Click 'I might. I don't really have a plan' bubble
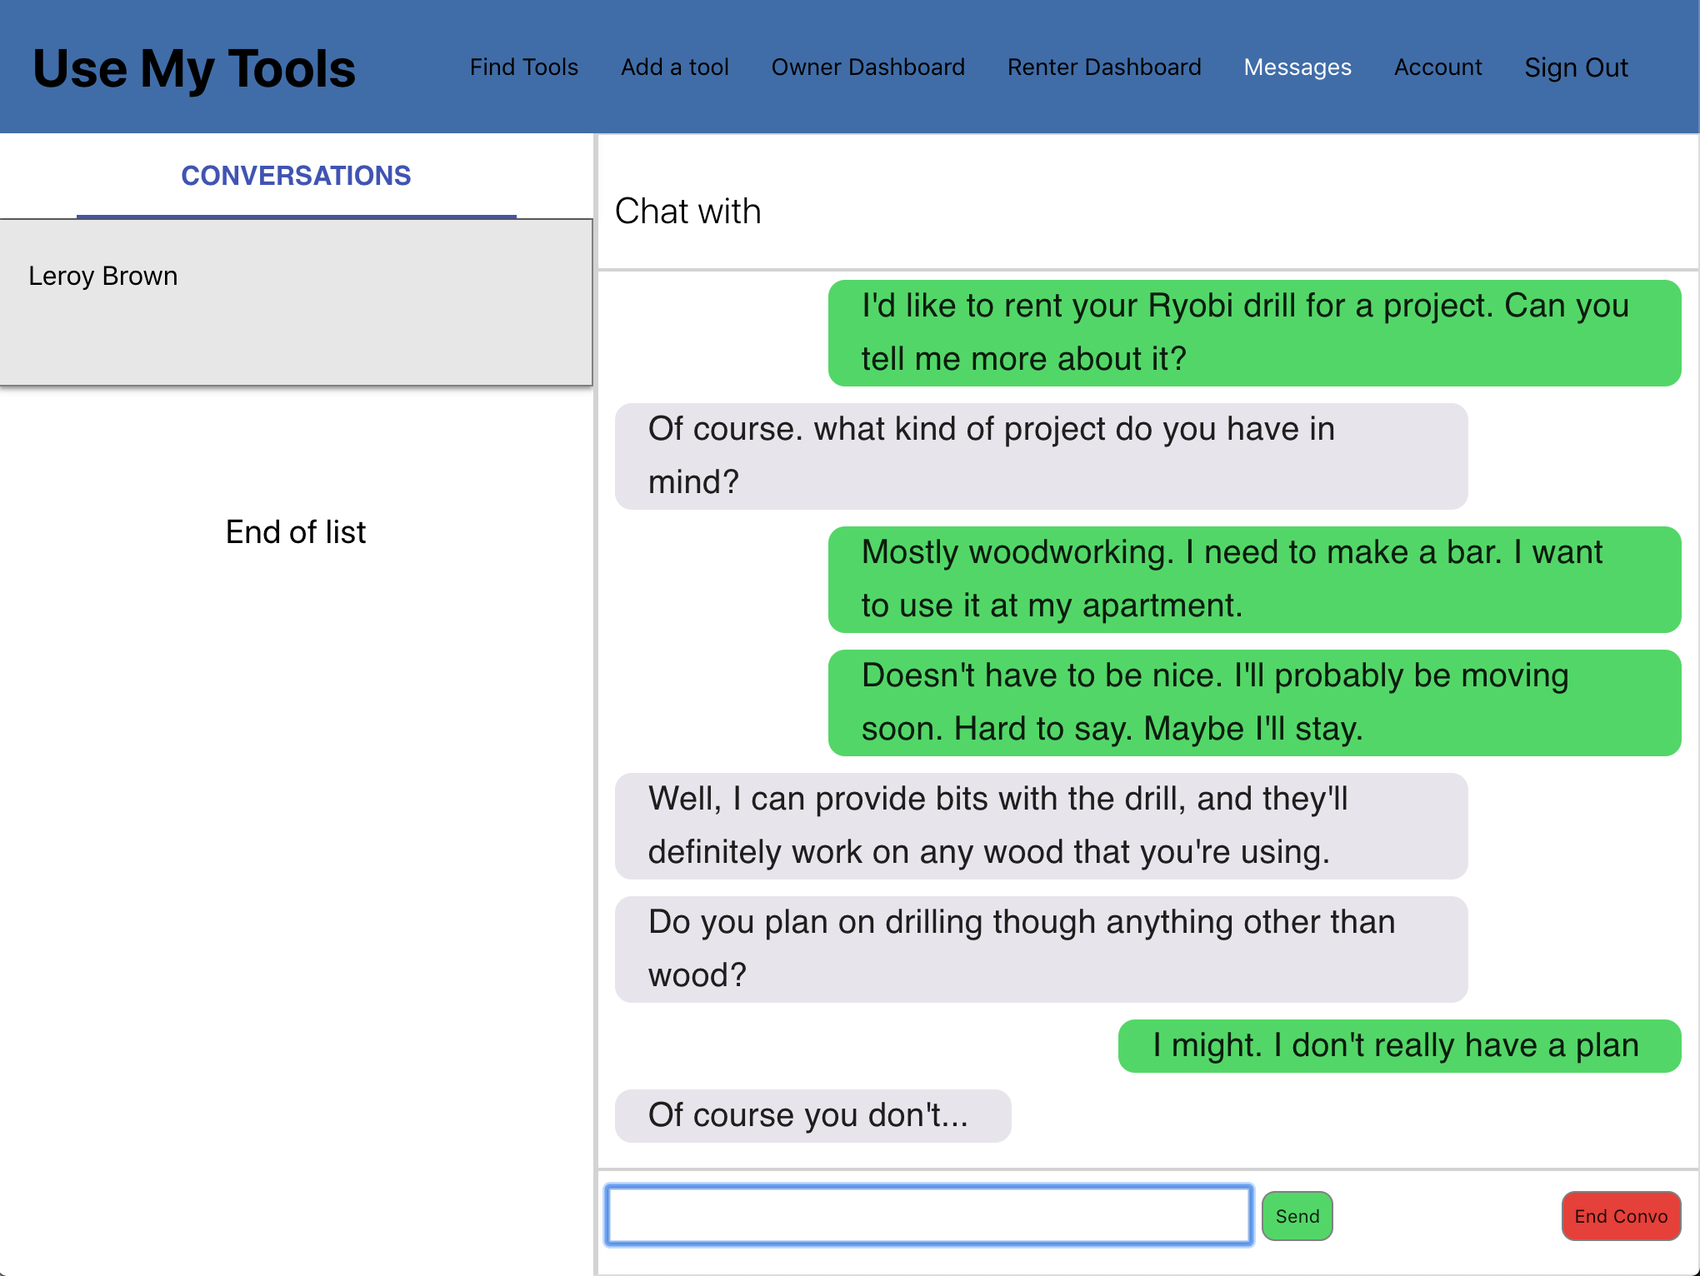Viewport: 1700px width, 1276px height. pos(1398,1045)
